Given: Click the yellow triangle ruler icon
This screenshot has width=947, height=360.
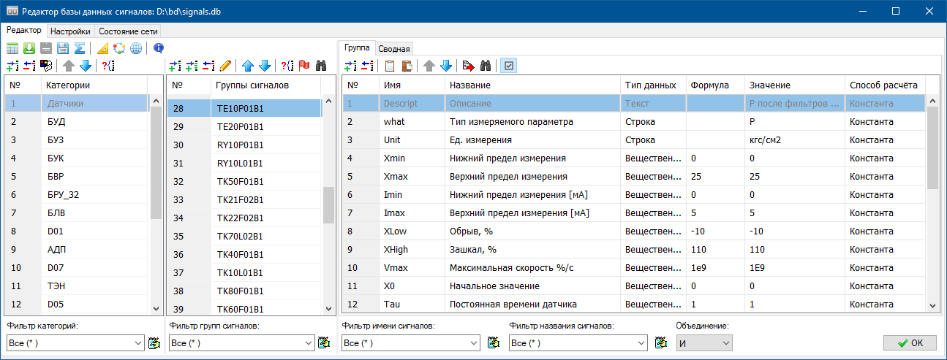Looking at the screenshot, I should point(103,49).
